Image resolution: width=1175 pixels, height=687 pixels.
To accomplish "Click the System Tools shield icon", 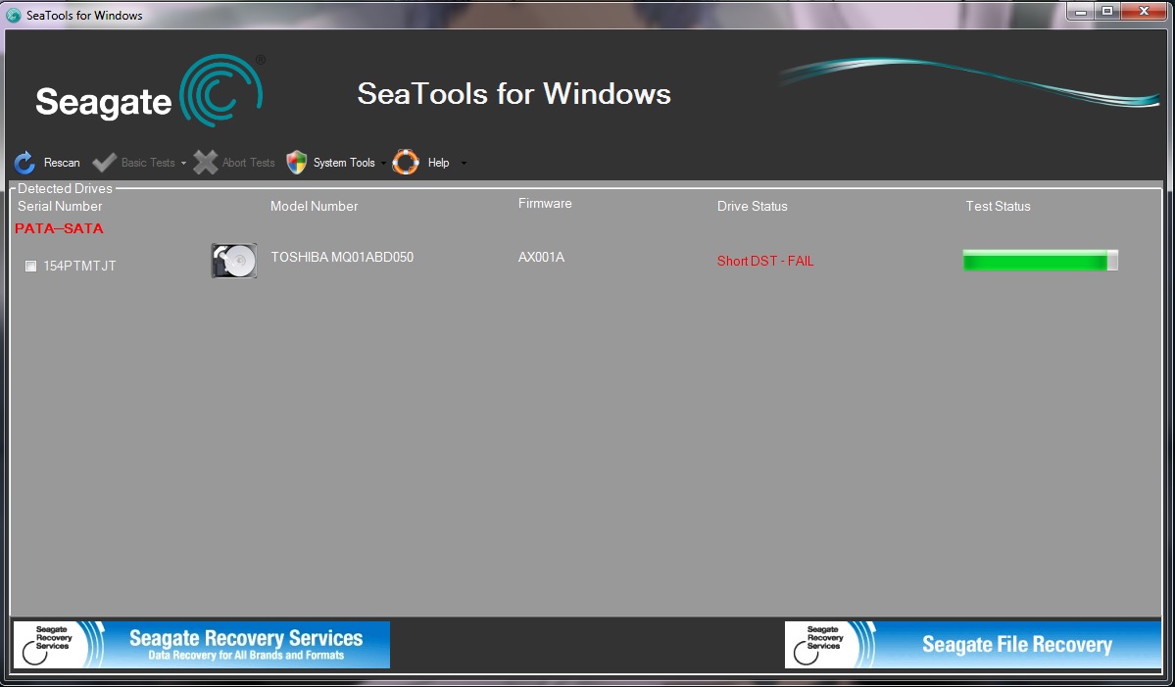I will tap(297, 163).
